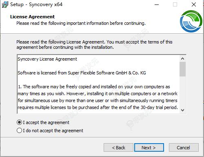Viewport: 204px width, 157px height.
Task: Click the Syncovery circular logo
Action: click(191, 22)
